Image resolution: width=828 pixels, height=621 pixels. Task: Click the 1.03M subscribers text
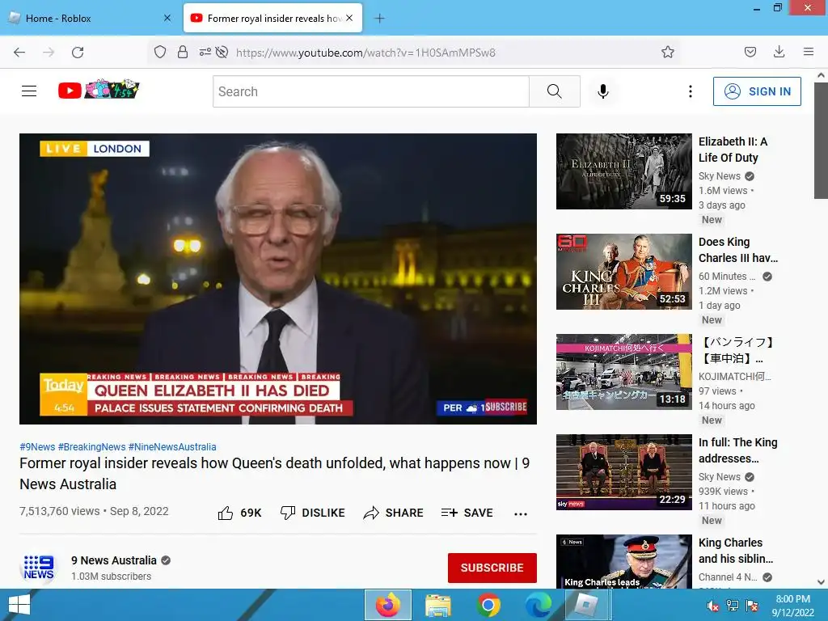(112, 576)
